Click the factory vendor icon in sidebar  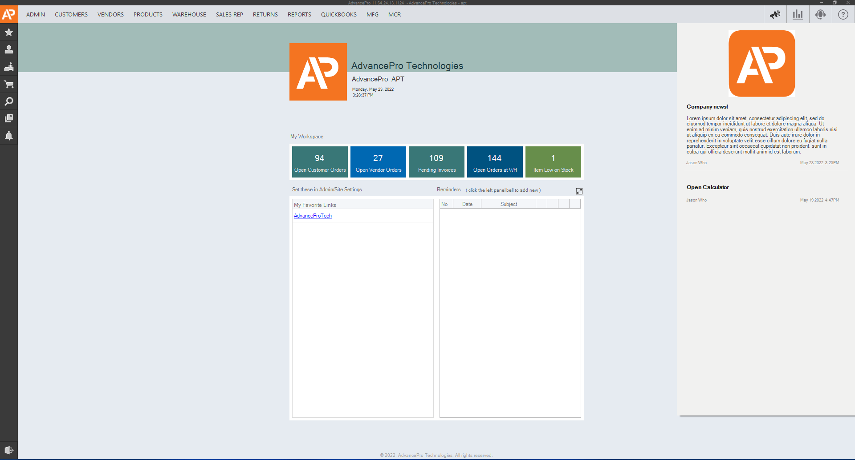coord(9,67)
